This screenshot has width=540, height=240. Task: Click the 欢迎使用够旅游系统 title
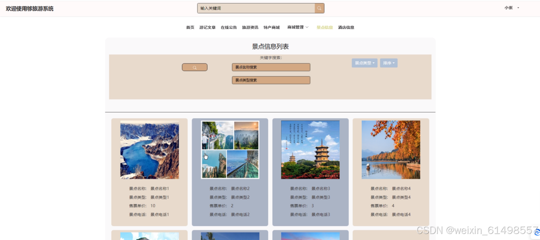[x=29, y=9]
